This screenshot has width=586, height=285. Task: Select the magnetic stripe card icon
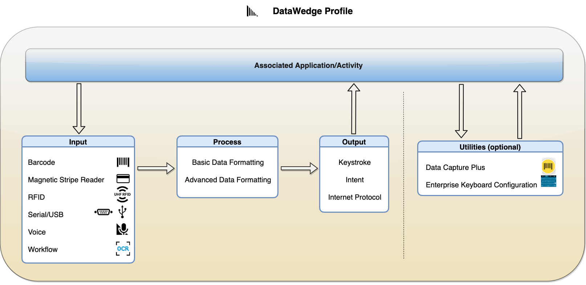123,179
